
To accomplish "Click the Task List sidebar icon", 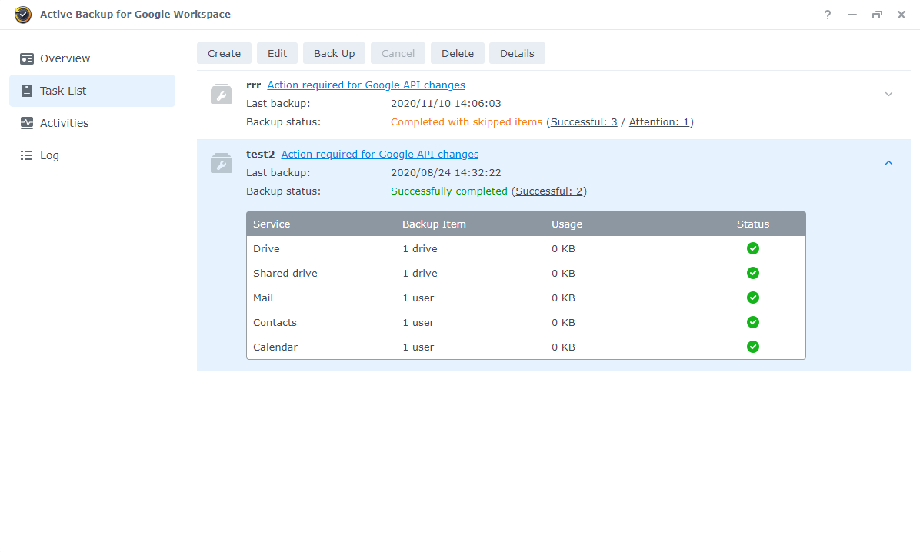I will [x=28, y=90].
